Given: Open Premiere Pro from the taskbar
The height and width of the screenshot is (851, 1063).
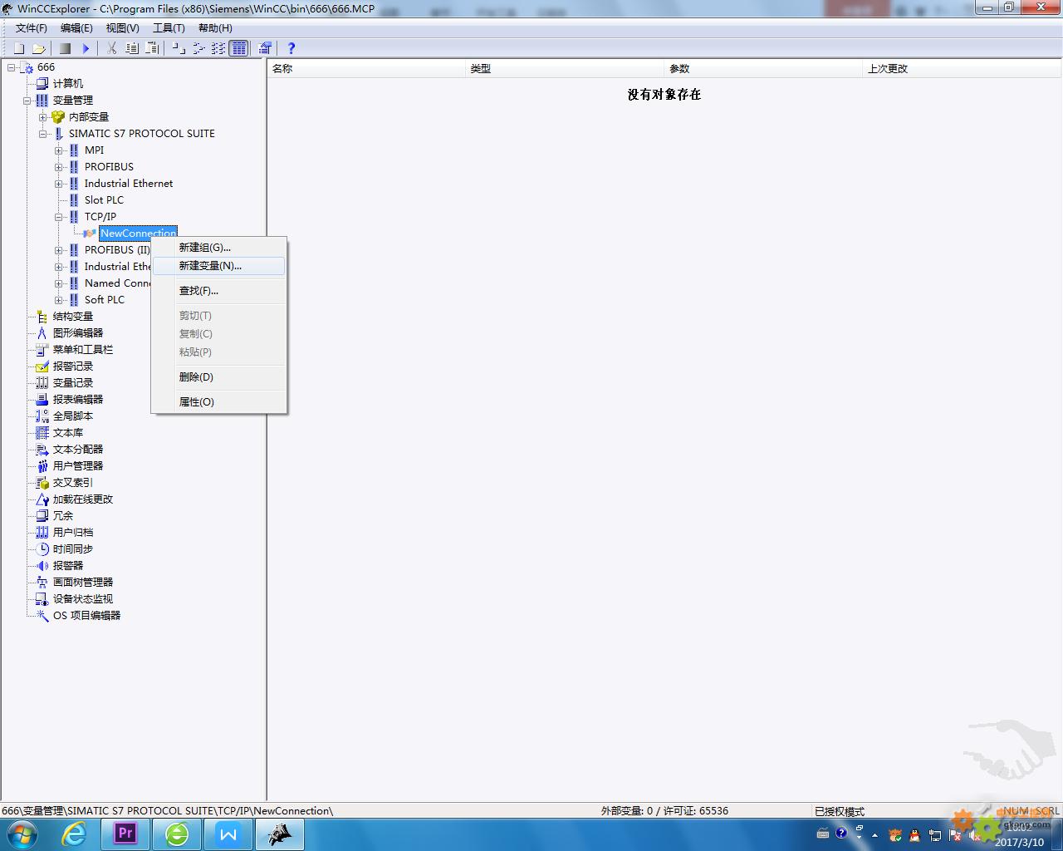Looking at the screenshot, I should click(x=125, y=834).
